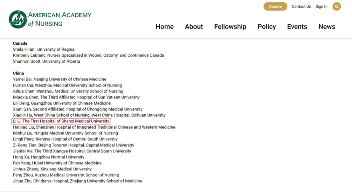Open the About menu
This screenshot has height=192, width=352.
coord(194,27)
